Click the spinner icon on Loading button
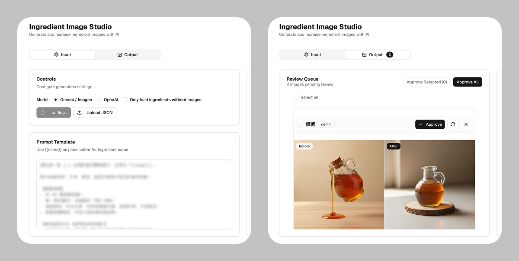The width and height of the screenshot is (519, 261). tap(42, 113)
